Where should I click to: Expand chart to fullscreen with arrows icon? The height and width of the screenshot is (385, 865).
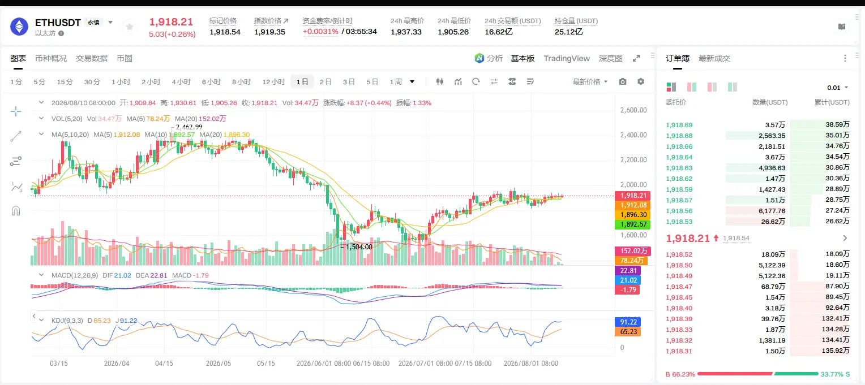point(636,58)
